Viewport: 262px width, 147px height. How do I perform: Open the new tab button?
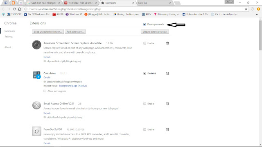[x=177, y=3]
